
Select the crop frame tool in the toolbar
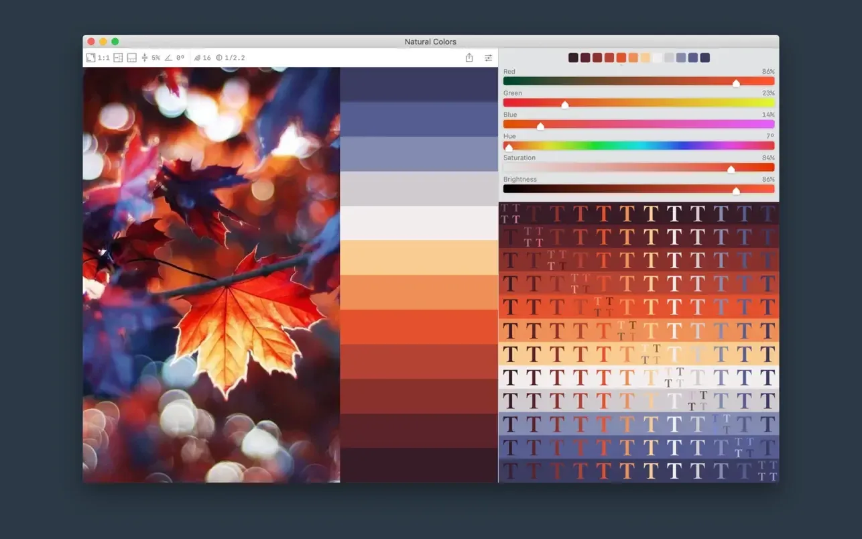[x=91, y=58]
